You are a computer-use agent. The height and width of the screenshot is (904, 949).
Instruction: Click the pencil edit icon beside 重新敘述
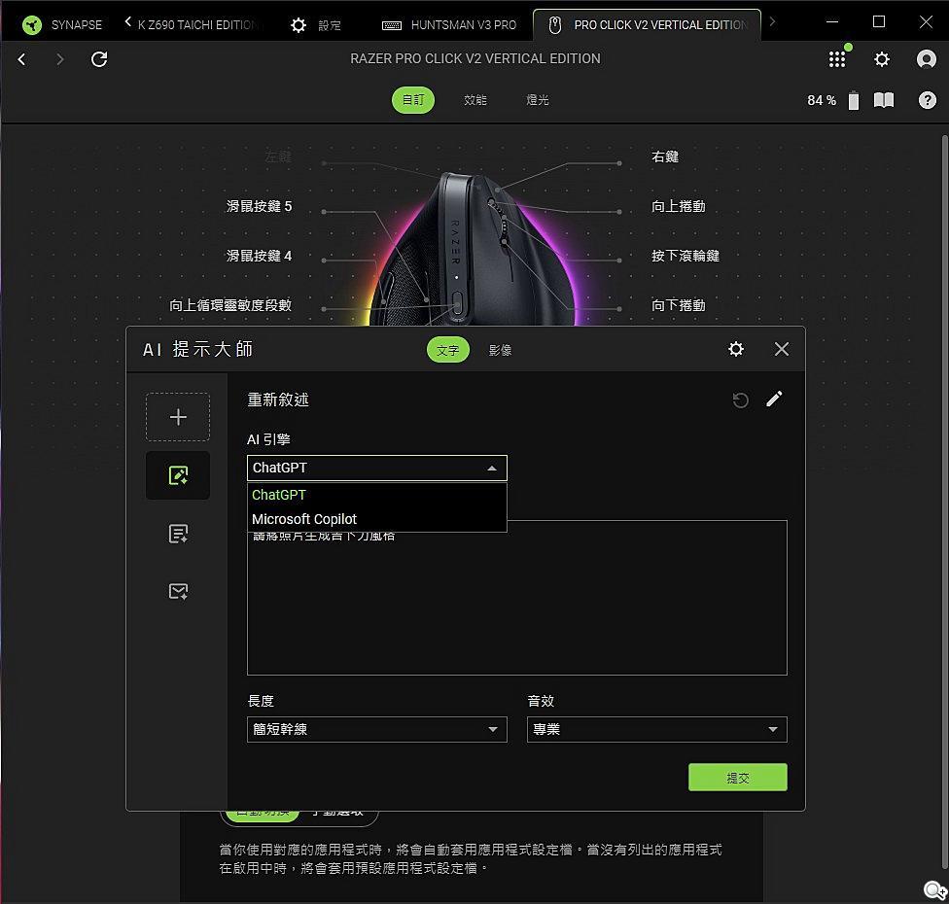point(774,400)
